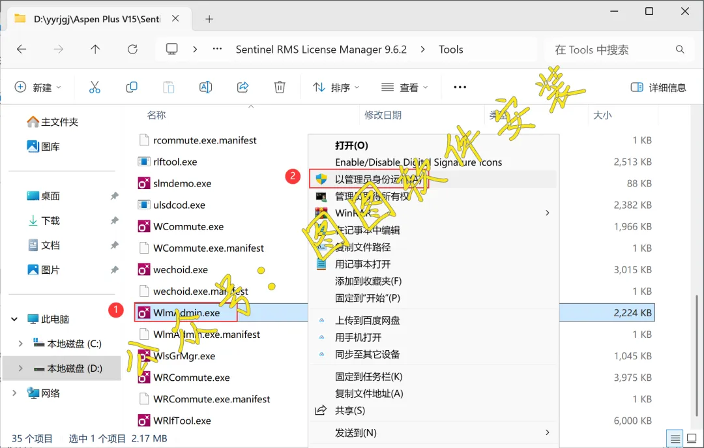This screenshot has height=448, width=704.
Task: Click the Cut scissors icon
Action: tap(95, 87)
